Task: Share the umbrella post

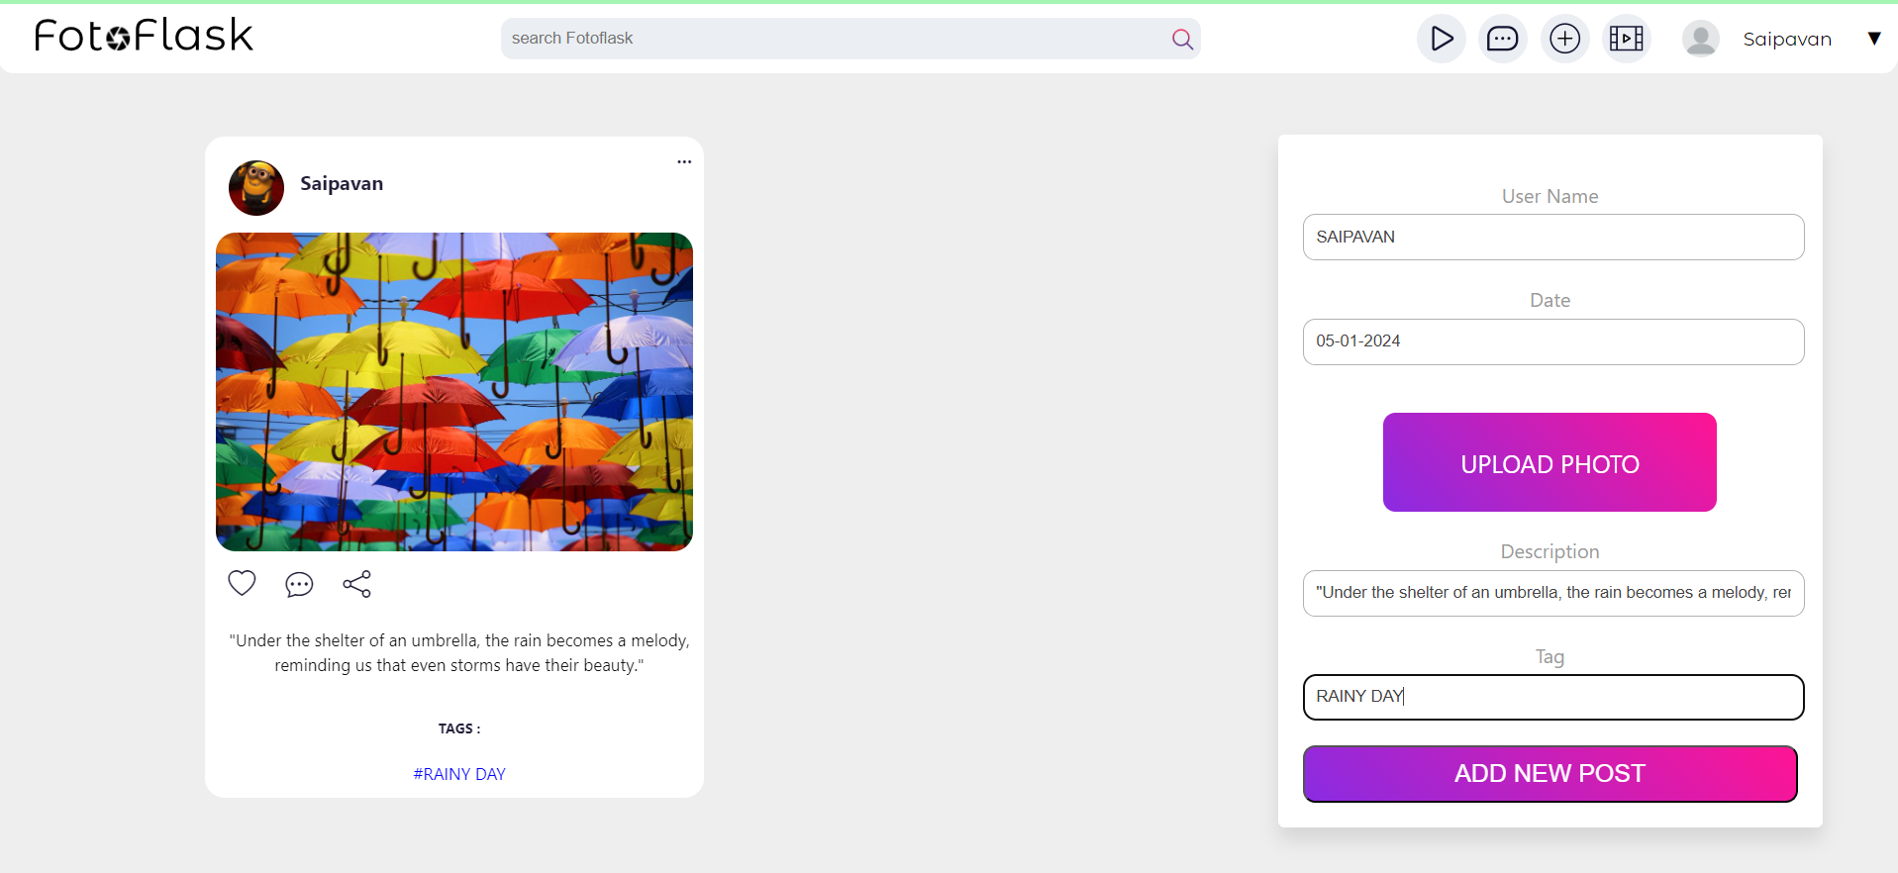Action: click(356, 584)
